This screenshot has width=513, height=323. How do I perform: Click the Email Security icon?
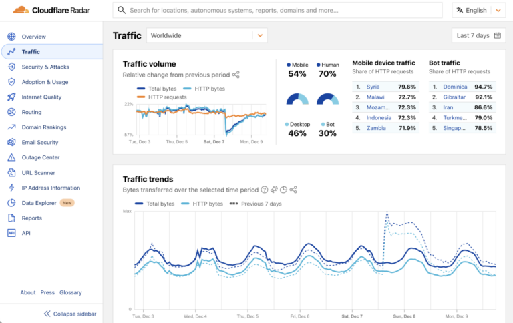click(x=11, y=142)
